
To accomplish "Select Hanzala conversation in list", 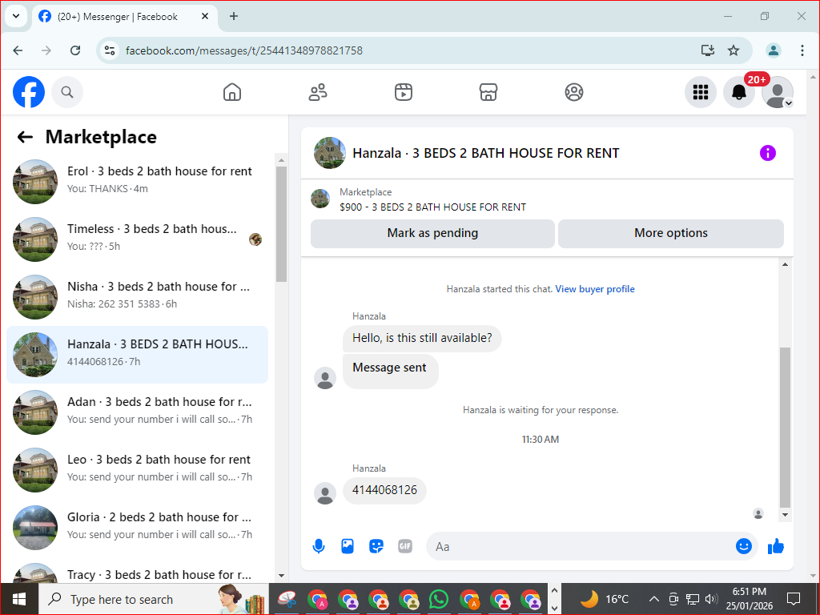I will tap(137, 355).
